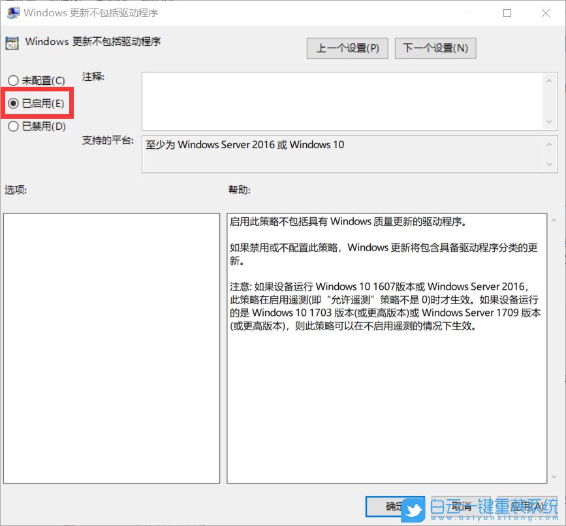Viewport: 566px width, 526px height.
Task: Click the empty 选项 options panel
Action: [111, 346]
